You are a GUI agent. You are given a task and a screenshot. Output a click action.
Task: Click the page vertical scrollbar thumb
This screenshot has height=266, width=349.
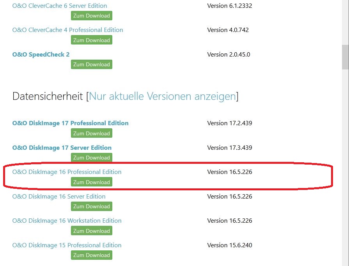click(x=345, y=57)
